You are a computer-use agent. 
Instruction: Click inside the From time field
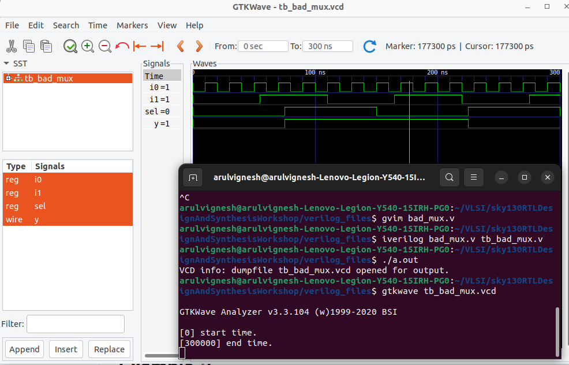(263, 47)
